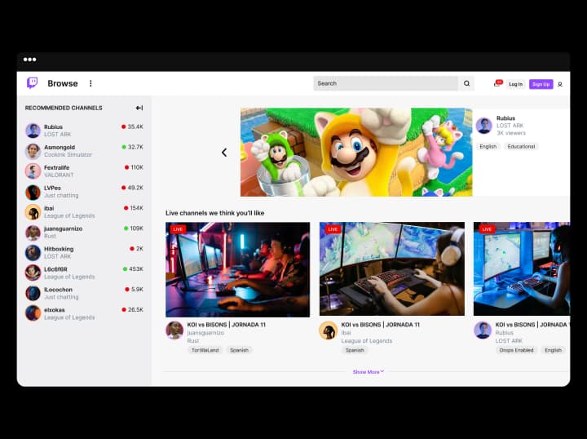
Task: Focus the Search input field
Action: [x=386, y=83]
